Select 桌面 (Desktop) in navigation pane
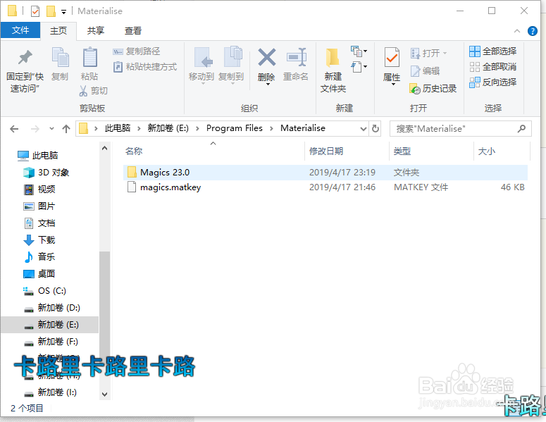 (39, 273)
